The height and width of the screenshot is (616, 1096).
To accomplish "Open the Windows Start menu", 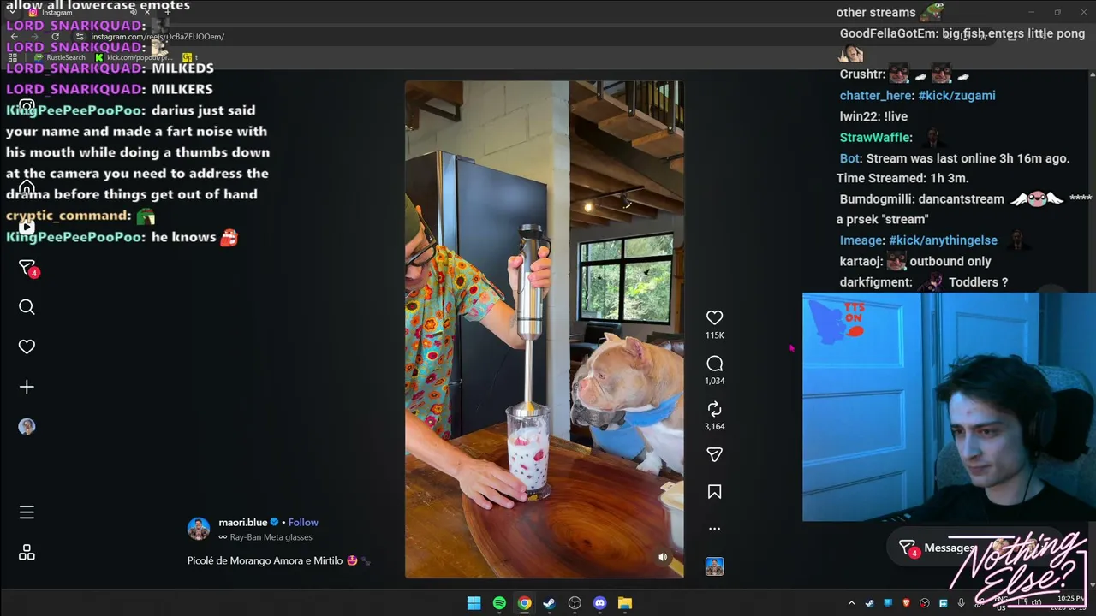I will pyautogui.click(x=474, y=603).
